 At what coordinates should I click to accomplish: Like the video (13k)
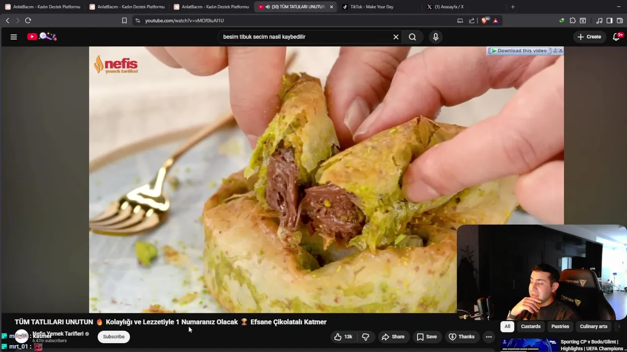click(x=343, y=337)
